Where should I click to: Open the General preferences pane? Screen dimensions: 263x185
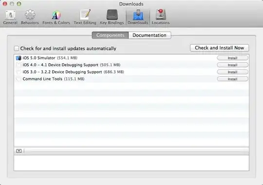coord(10,17)
